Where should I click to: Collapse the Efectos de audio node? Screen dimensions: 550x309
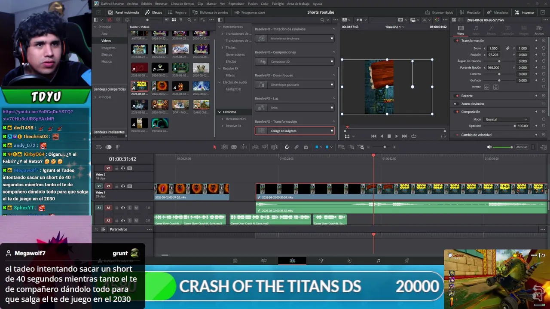click(220, 82)
